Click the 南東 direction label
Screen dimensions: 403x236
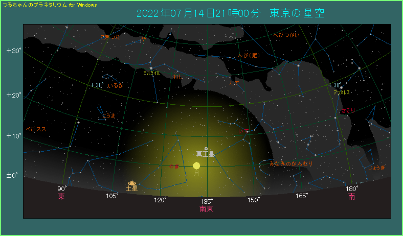[x=207, y=208]
